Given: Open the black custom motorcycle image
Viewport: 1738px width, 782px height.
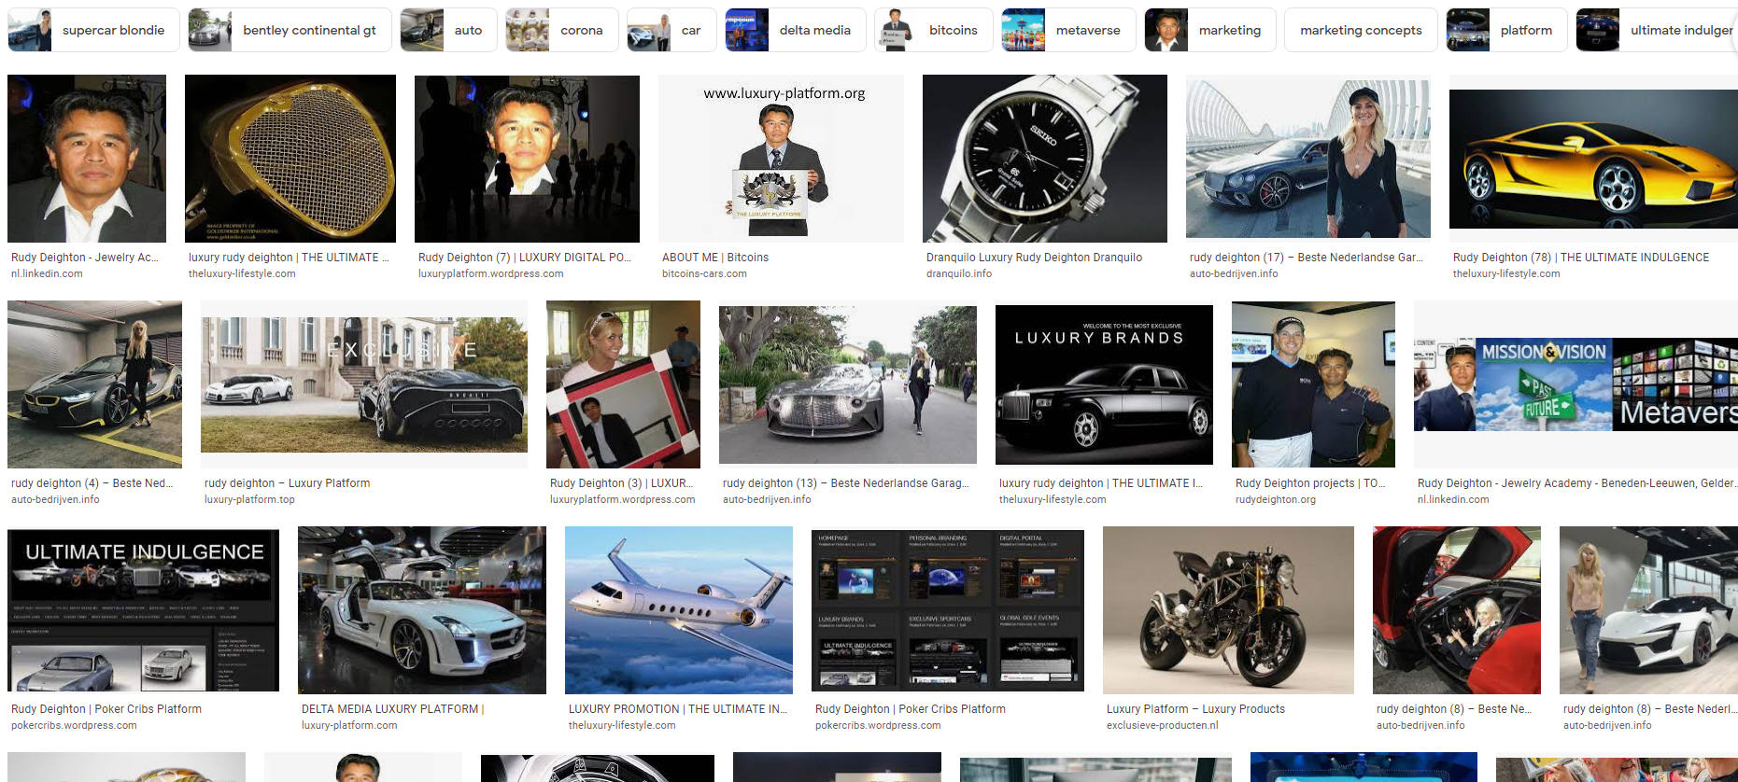Looking at the screenshot, I should pos(1228,610).
